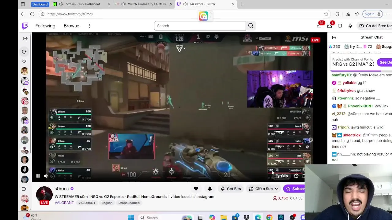This screenshot has width=392, height=220.
Task: Open the Twitch home logo
Action: point(25,26)
